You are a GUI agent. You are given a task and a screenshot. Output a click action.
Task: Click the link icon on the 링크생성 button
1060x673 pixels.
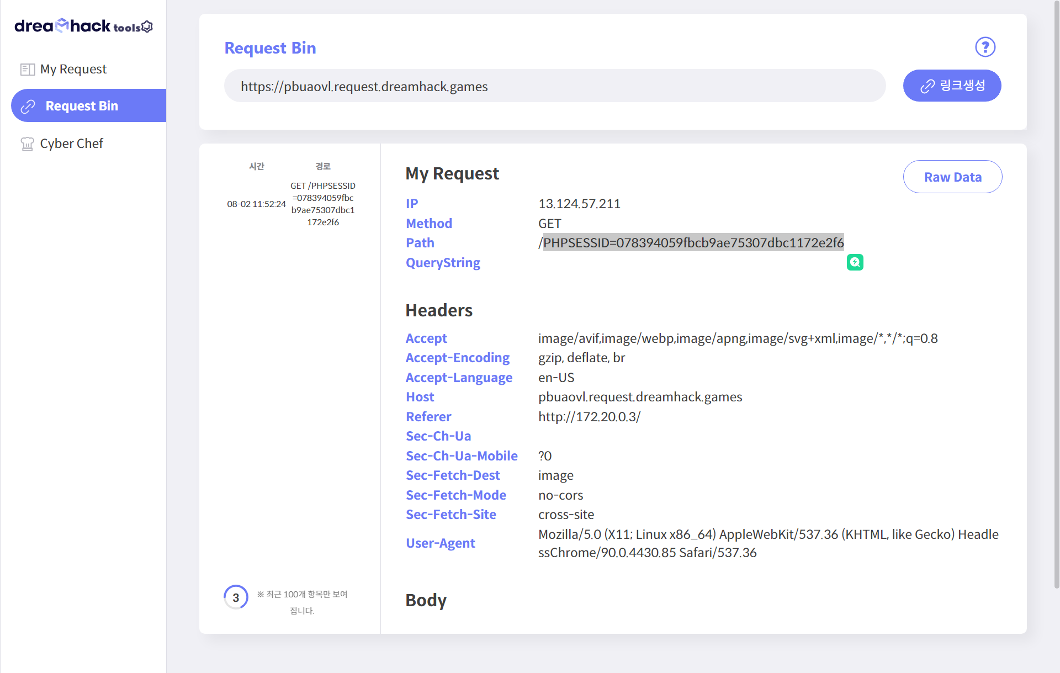click(927, 86)
